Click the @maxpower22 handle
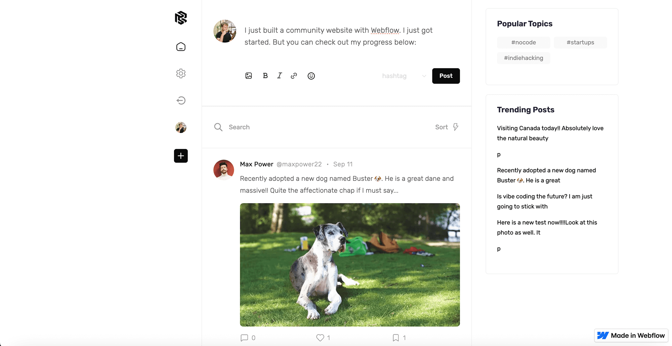Screen dimensions: 672x346 (299, 164)
